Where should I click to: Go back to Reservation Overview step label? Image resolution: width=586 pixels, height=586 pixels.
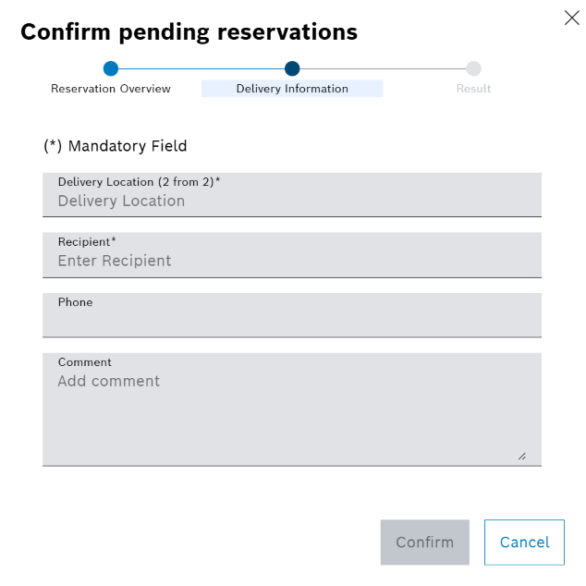(111, 89)
